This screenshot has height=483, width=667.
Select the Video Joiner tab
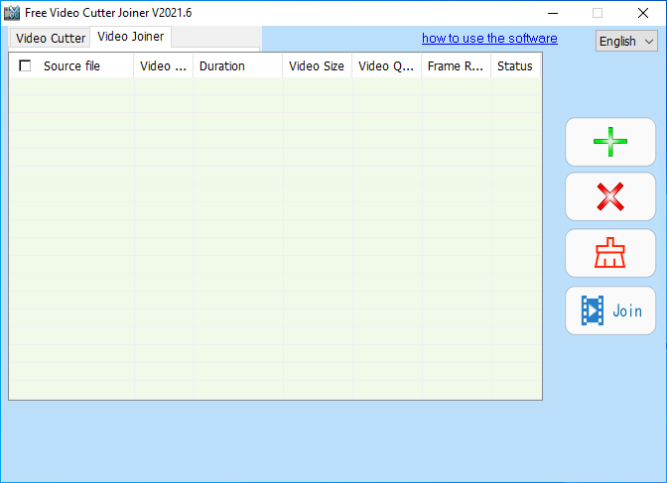130,37
